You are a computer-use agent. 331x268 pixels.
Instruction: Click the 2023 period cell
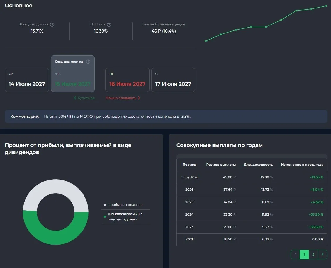point(189,227)
